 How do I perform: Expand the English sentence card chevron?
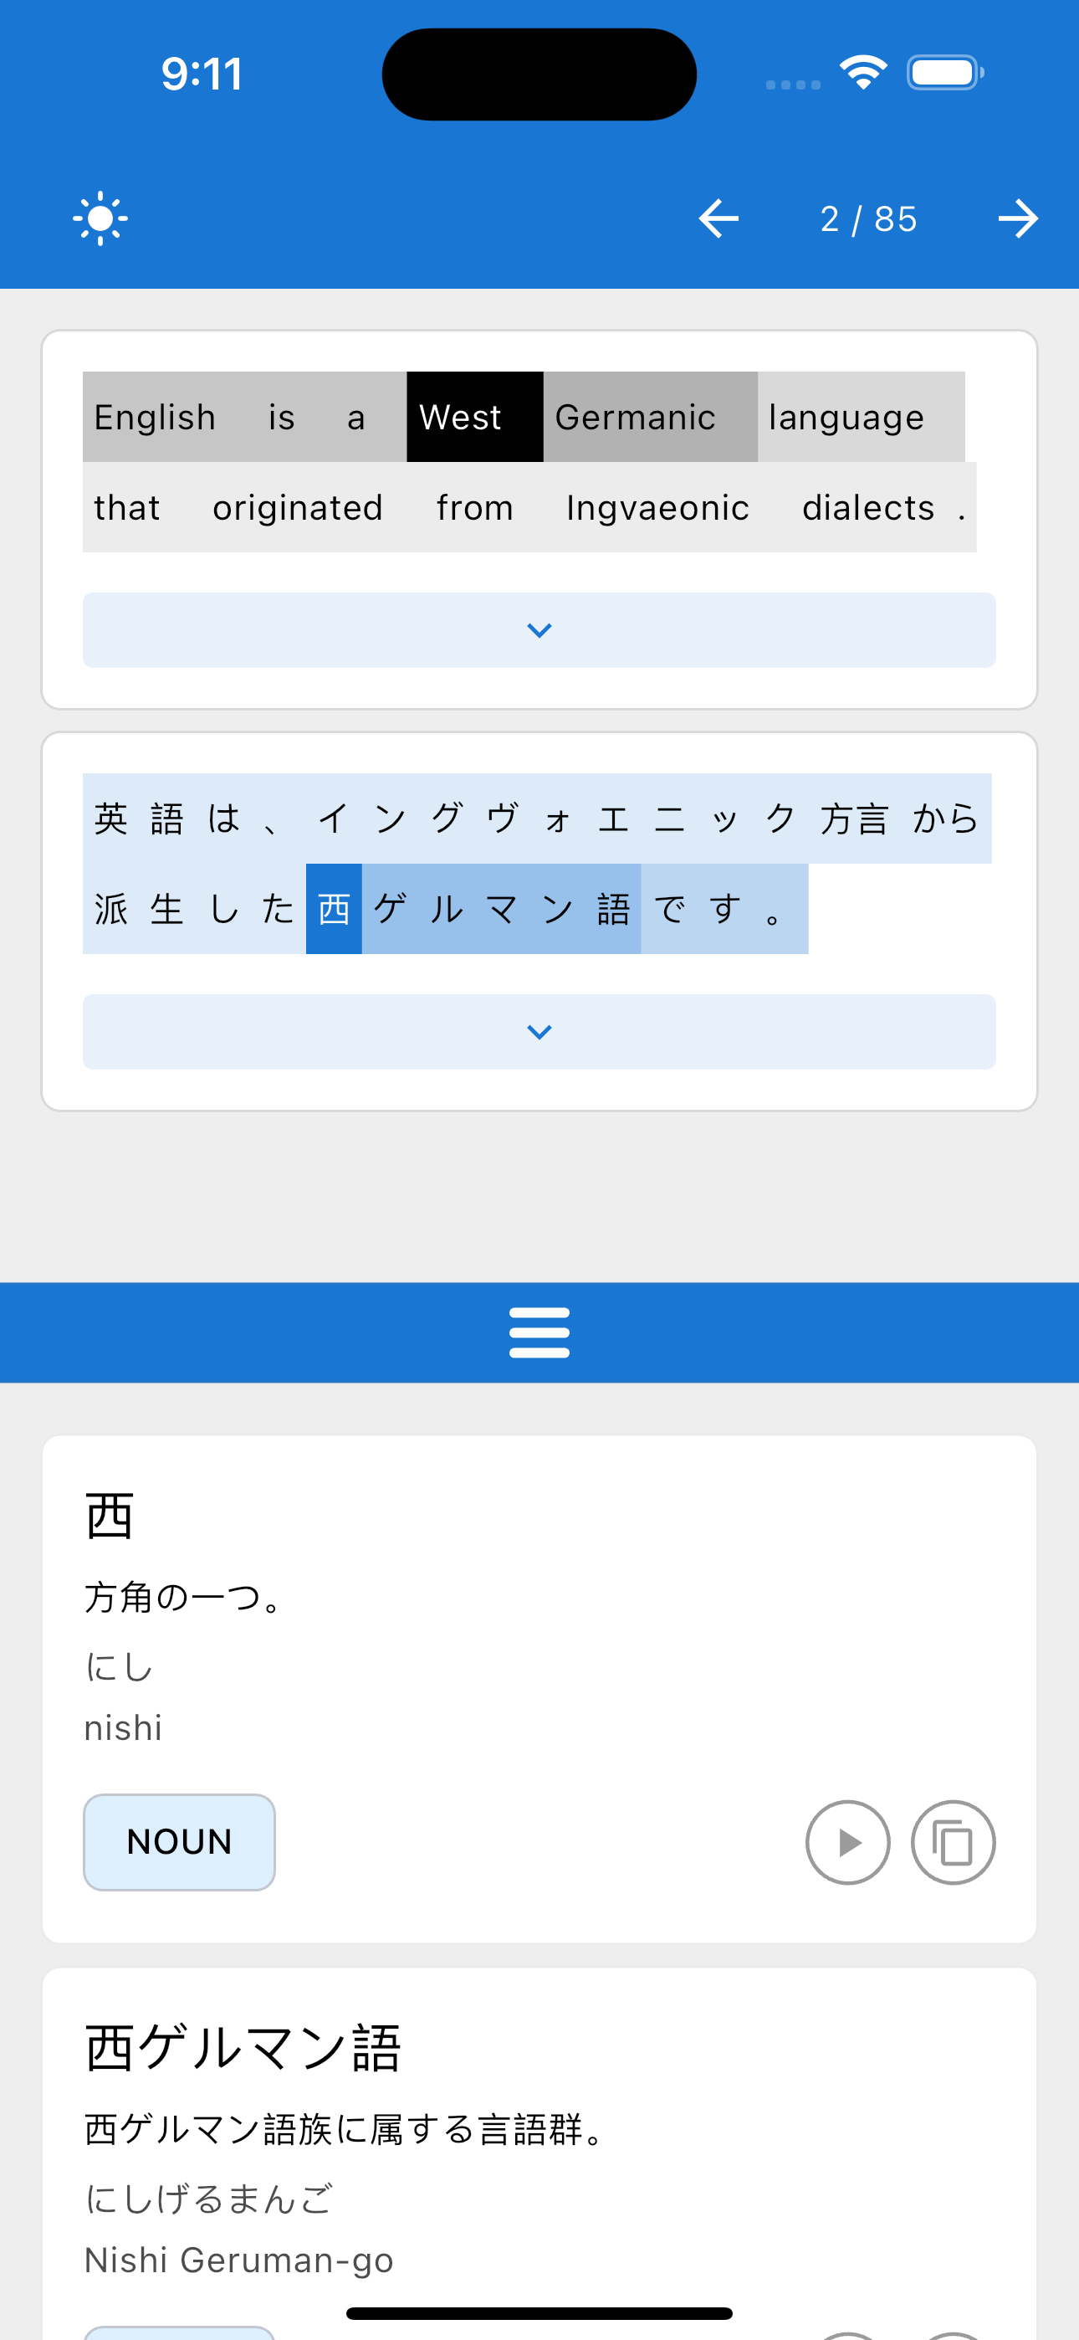[539, 629]
